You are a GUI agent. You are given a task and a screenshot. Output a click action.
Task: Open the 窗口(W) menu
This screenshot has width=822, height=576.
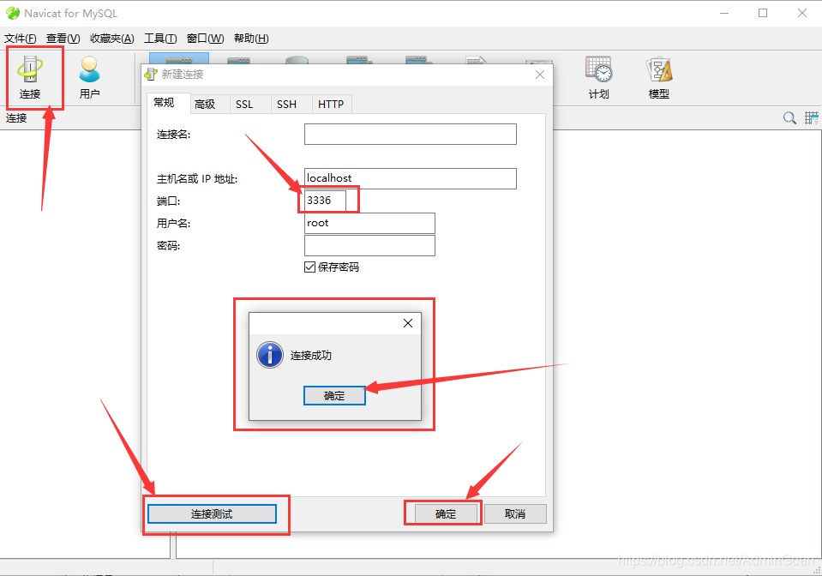click(206, 39)
